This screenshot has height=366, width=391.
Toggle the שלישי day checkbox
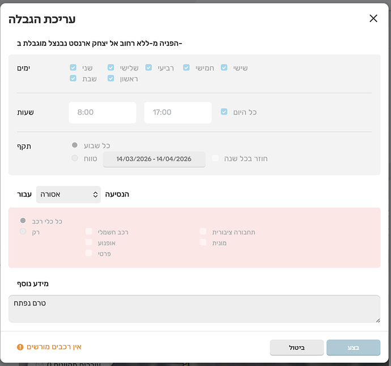coord(111,67)
